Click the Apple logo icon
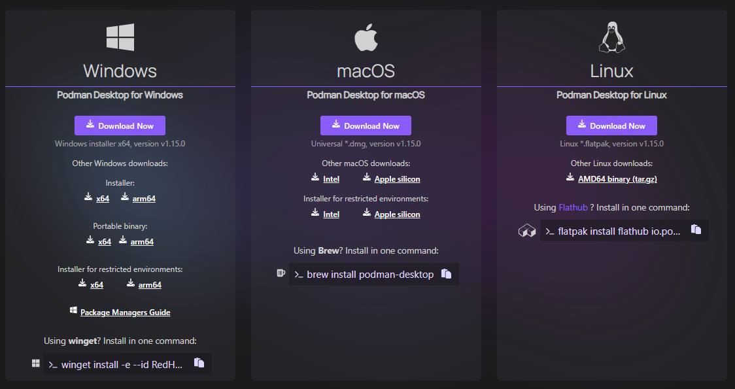 (x=366, y=37)
